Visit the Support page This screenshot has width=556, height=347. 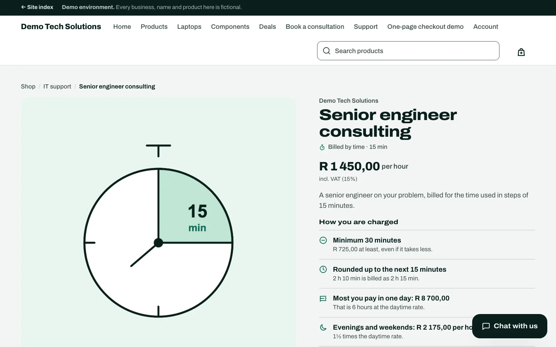coord(366,27)
